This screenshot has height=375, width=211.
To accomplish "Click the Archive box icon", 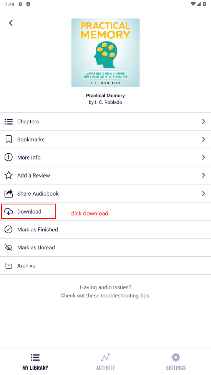I will click(x=8, y=265).
